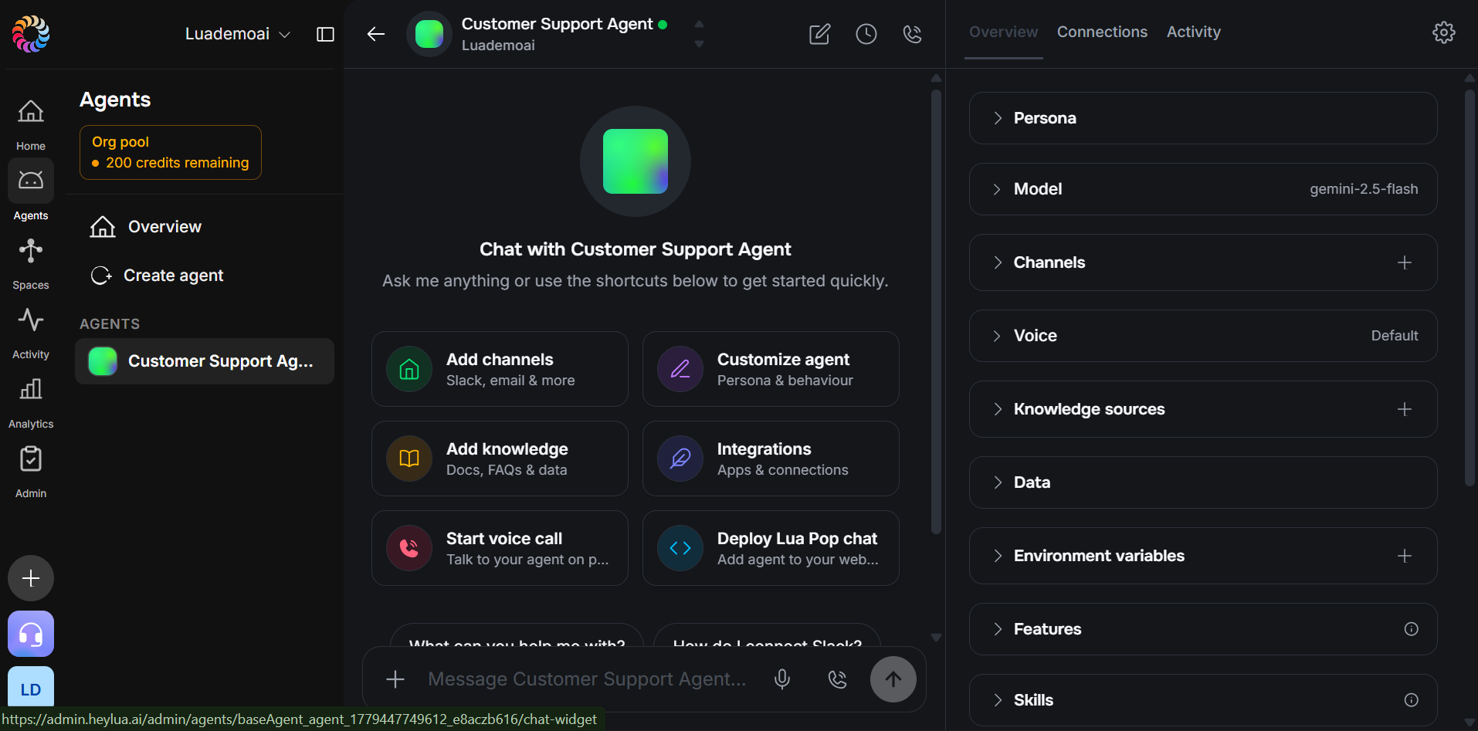The height and width of the screenshot is (731, 1478).
Task: Open settings gear icon
Action: (x=1444, y=32)
